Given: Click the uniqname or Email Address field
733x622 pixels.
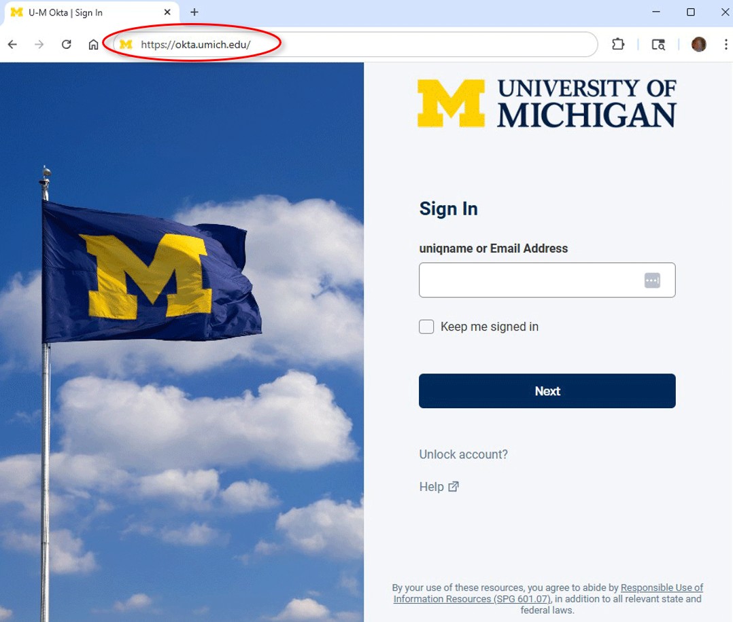Looking at the screenshot, I should tap(547, 280).
